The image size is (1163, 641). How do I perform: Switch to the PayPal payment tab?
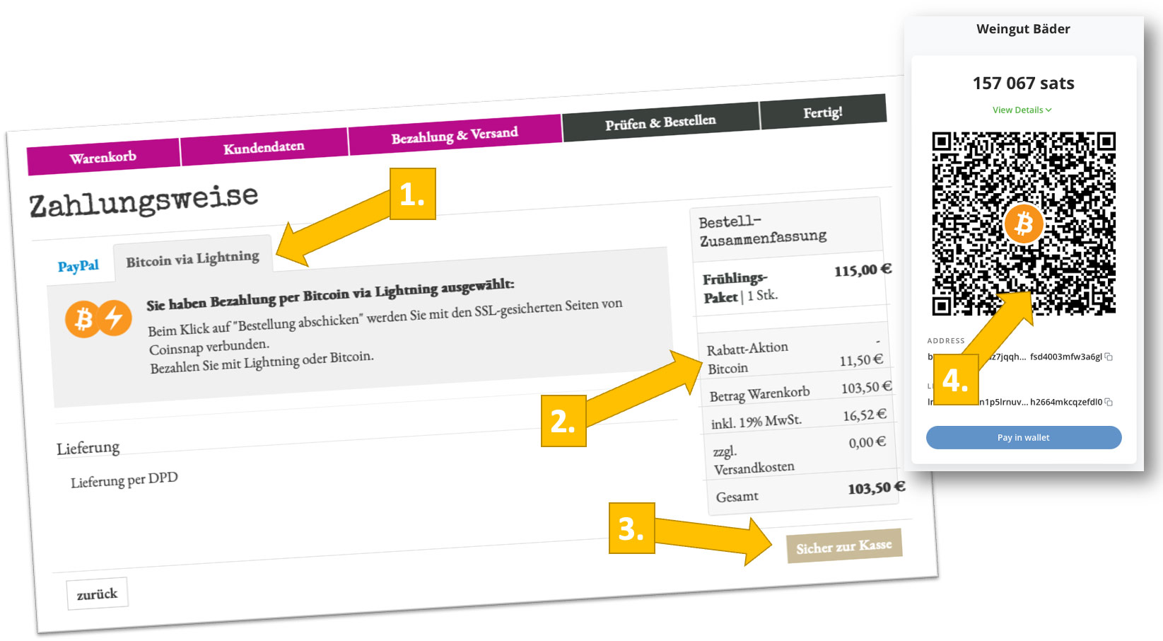pyautogui.click(x=77, y=265)
